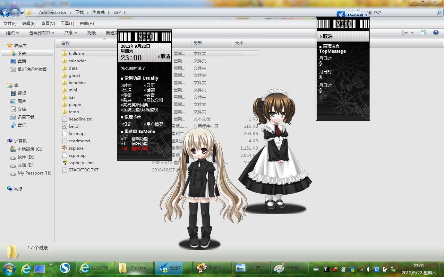Select the 迅雷下载 library
Screen dimensions: 444x277
[26, 117]
